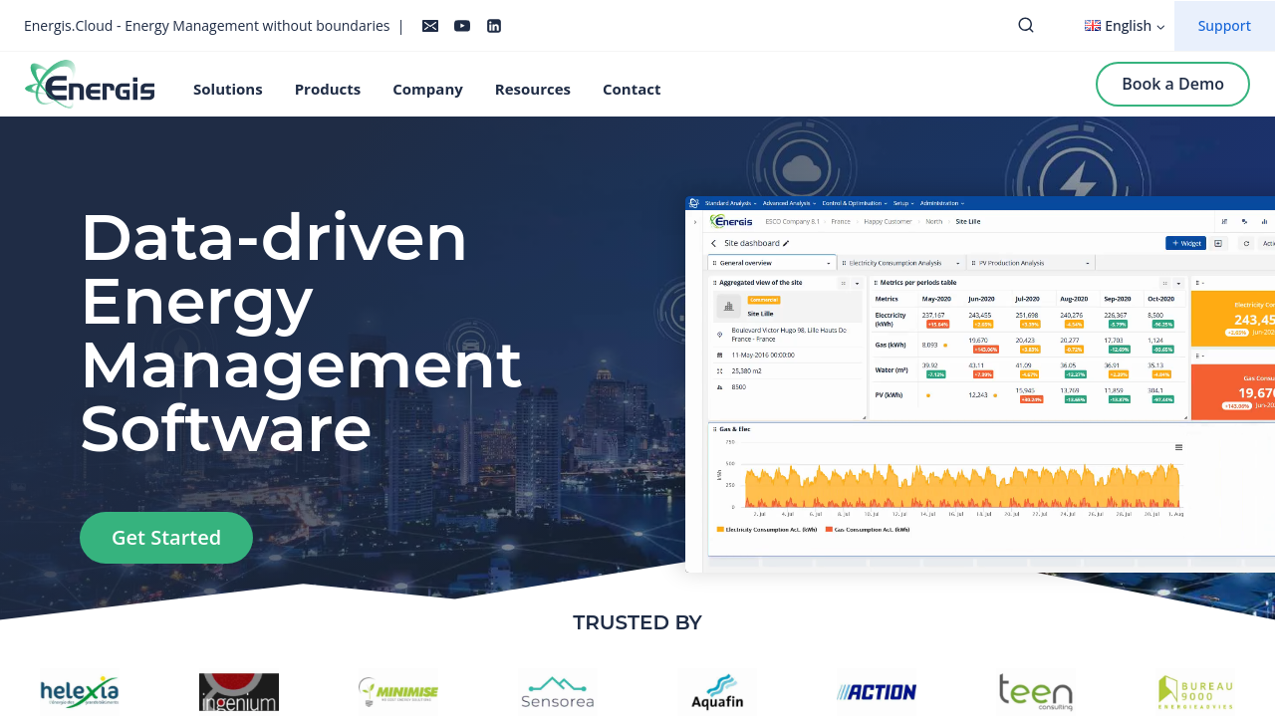Image resolution: width=1275 pixels, height=717 pixels.
Task: Click the Book a Demo button
Action: pos(1172,84)
